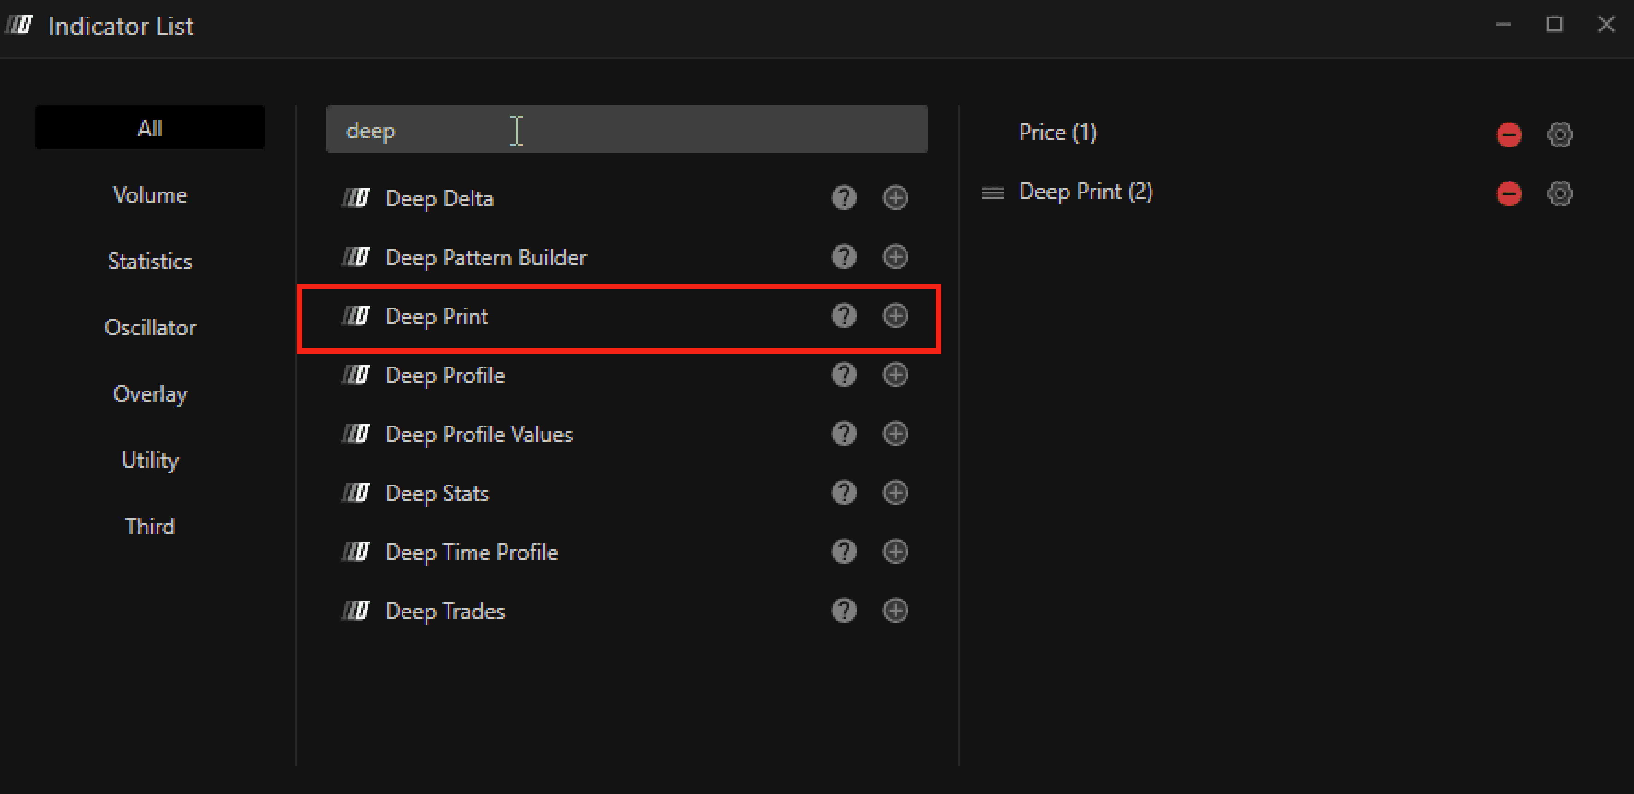Click help icon for Deep Trades
1634x794 pixels.
[x=843, y=611]
